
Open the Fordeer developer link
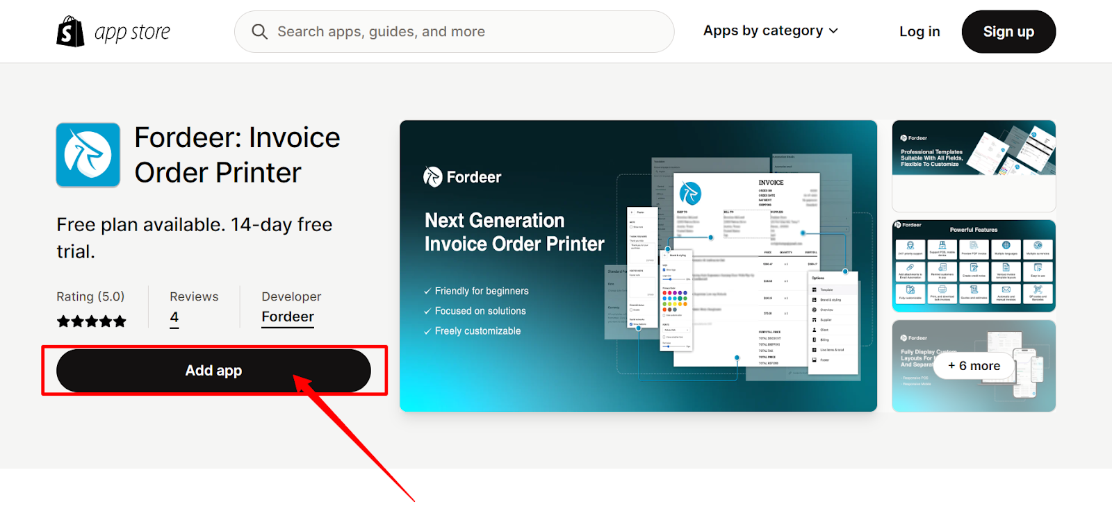point(288,317)
